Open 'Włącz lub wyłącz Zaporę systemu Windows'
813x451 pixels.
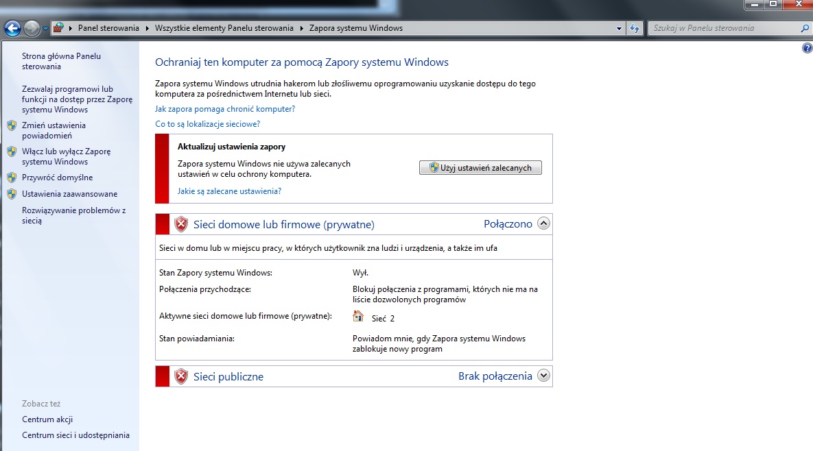click(66, 156)
